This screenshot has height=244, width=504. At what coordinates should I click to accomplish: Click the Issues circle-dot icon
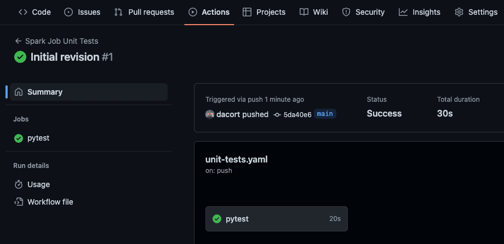68,12
